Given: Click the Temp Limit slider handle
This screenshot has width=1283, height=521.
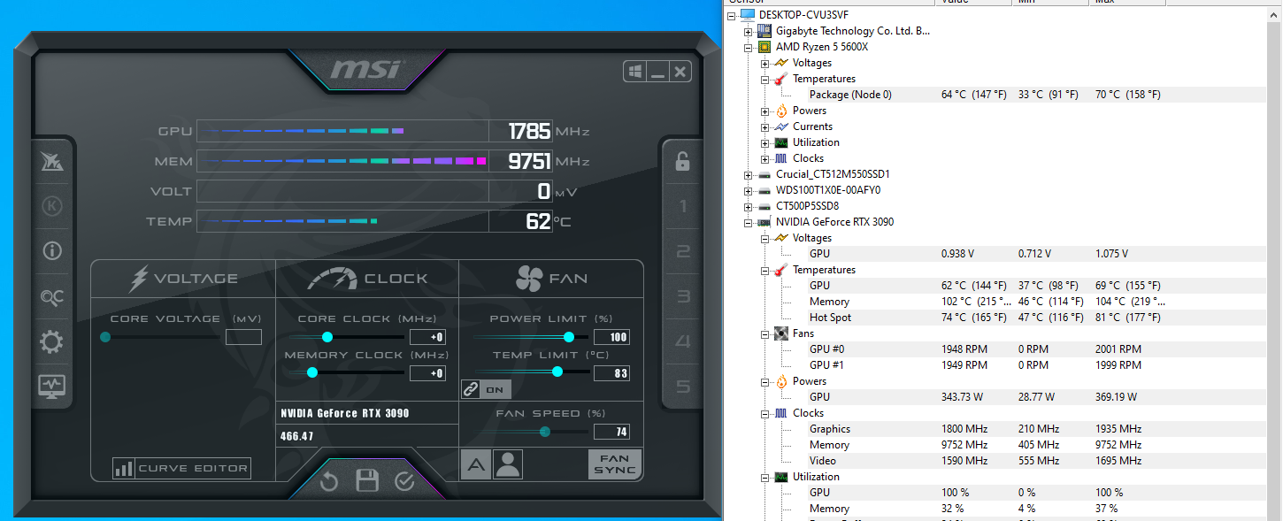Looking at the screenshot, I should (557, 372).
